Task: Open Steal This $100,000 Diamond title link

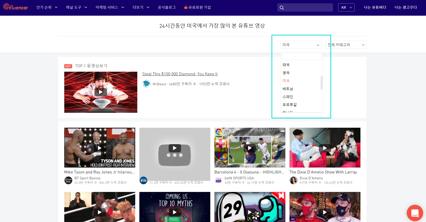Action: pos(180,74)
